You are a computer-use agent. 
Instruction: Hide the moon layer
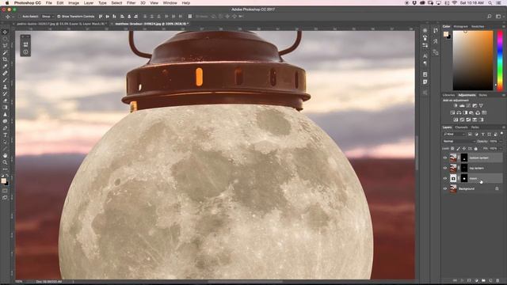pos(445,178)
